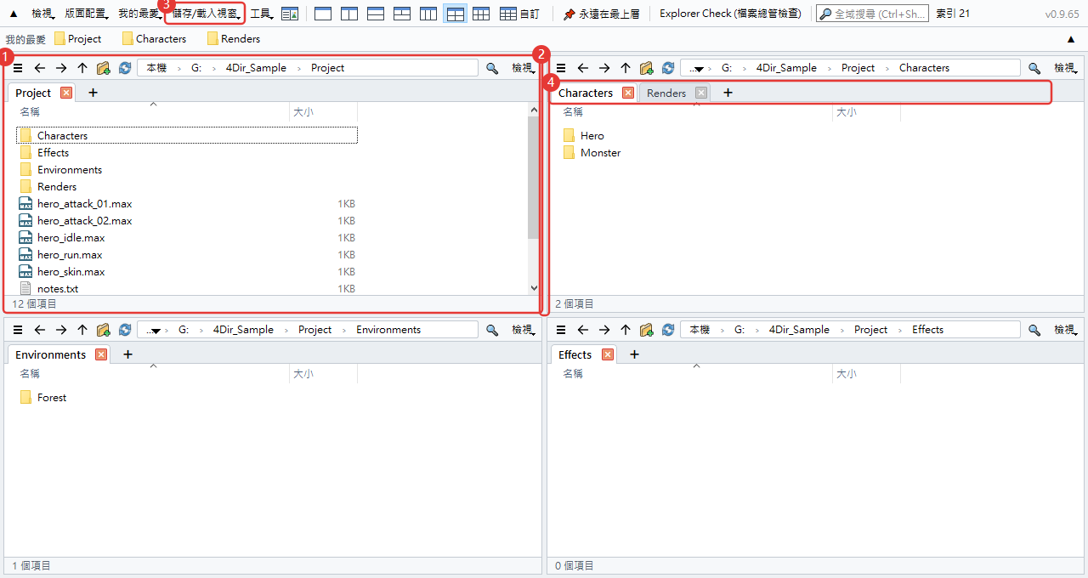Open the Renders favorite in the favorites bar
1088x578 pixels.
(x=234, y=39)
